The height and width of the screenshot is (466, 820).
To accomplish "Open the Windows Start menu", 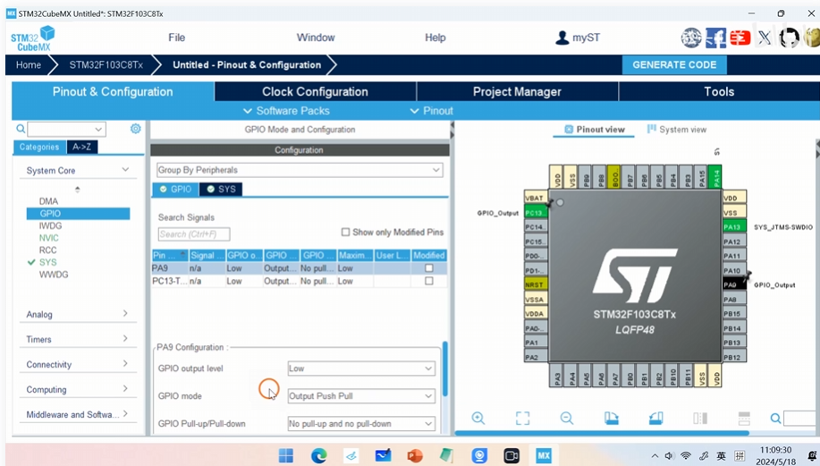I will tap(286, 455).
